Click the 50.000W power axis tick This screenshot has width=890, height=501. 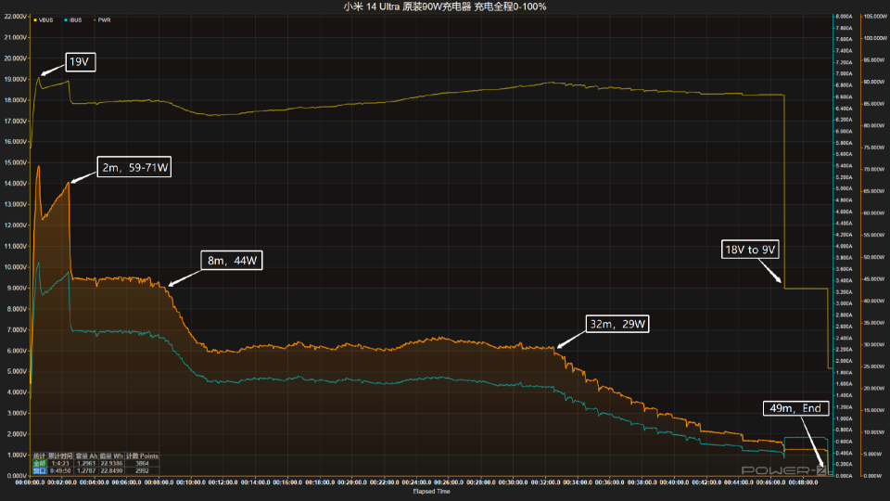[x=874, y=257]
